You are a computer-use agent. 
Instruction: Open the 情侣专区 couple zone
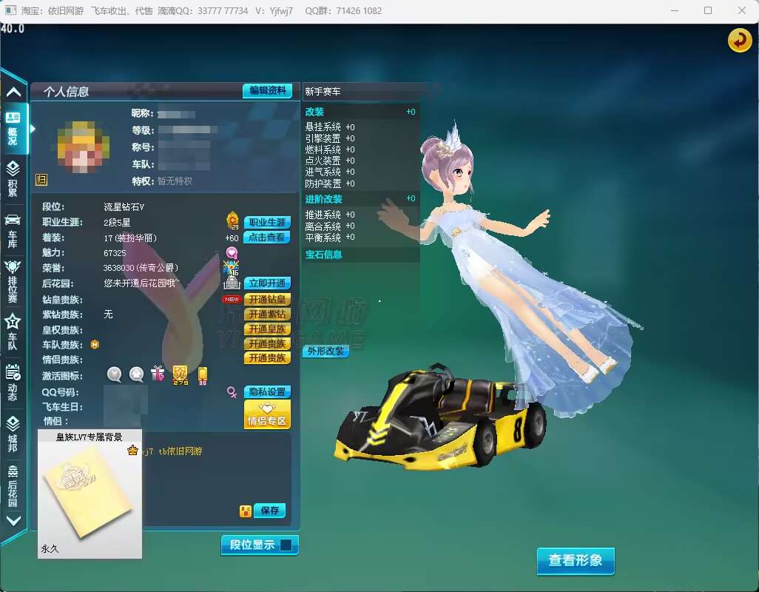click(267, 414)
